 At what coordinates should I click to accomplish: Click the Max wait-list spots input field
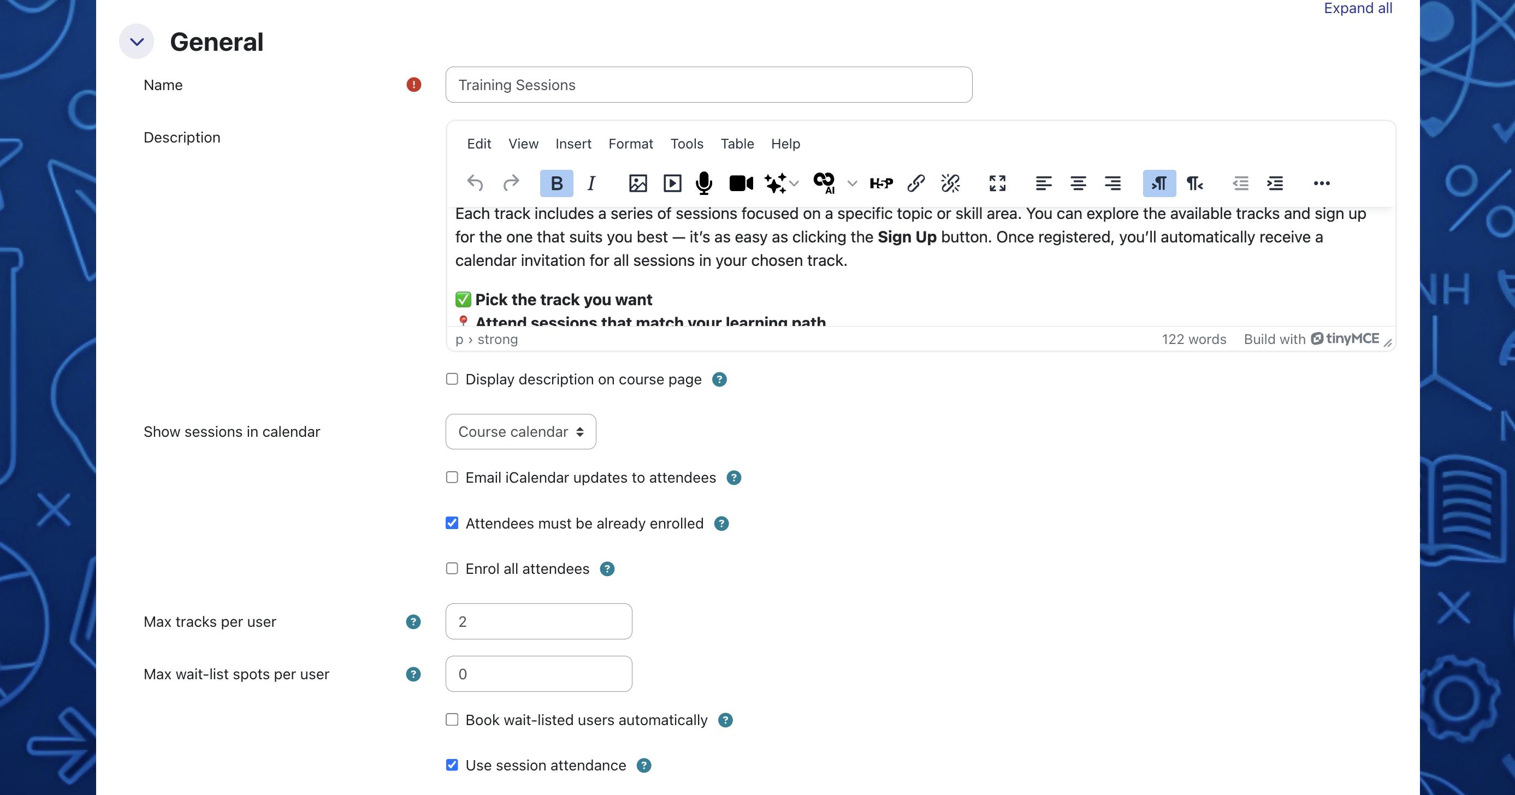click(538, 674)
